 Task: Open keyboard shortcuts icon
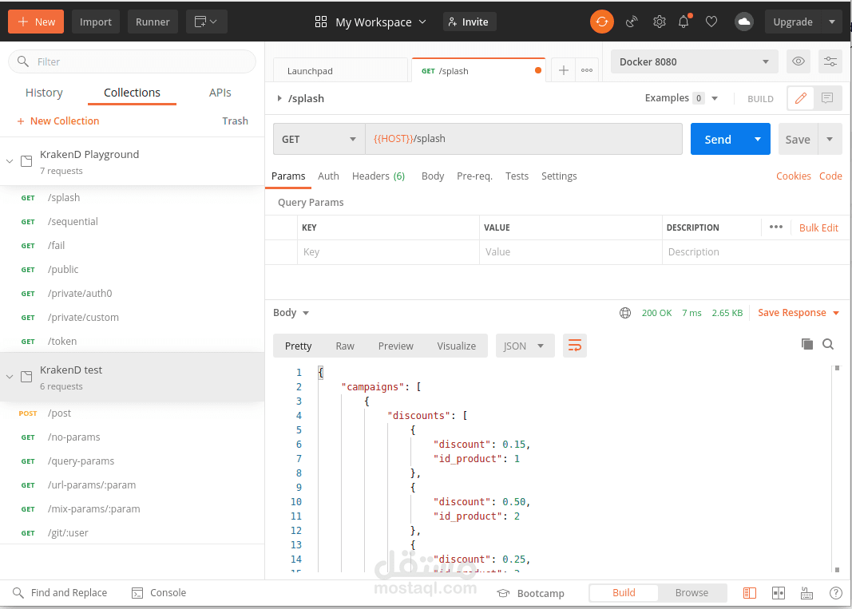click(x=807, y=593)
